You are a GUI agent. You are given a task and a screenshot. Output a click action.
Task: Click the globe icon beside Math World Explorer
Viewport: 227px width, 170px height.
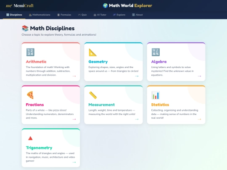pyautogui.click(x=105, y=5)
